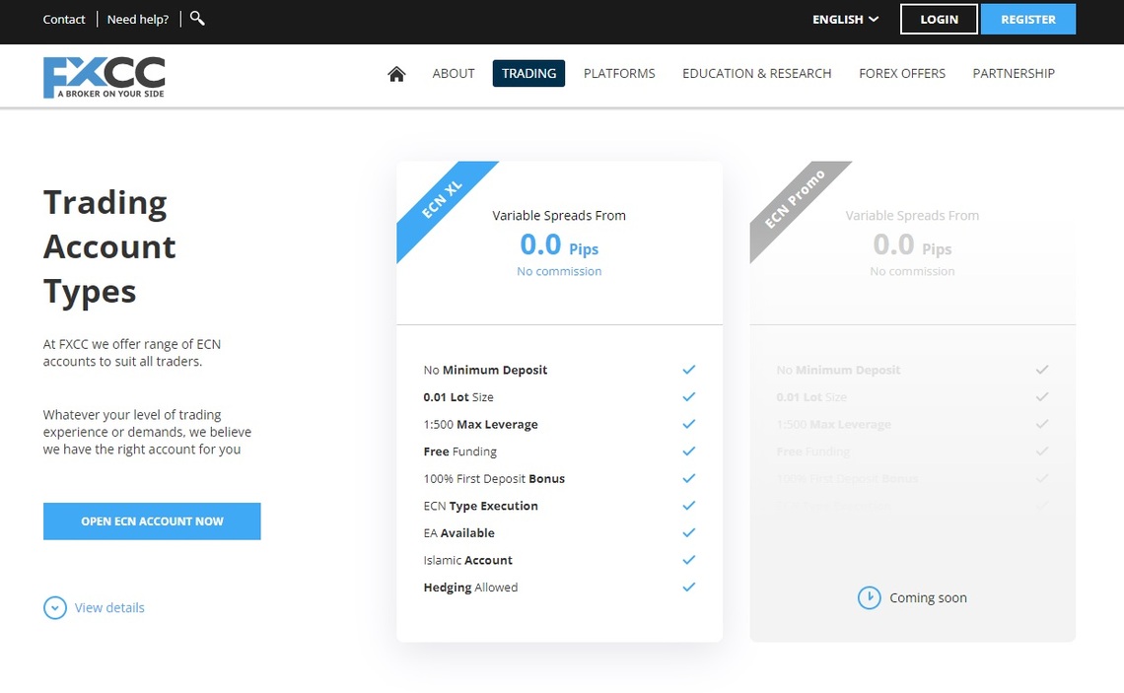The height and width of the screenshot is (693, 1124).
Task: Open the PLATFORMS menu
Action: click(x=619, y=73)
